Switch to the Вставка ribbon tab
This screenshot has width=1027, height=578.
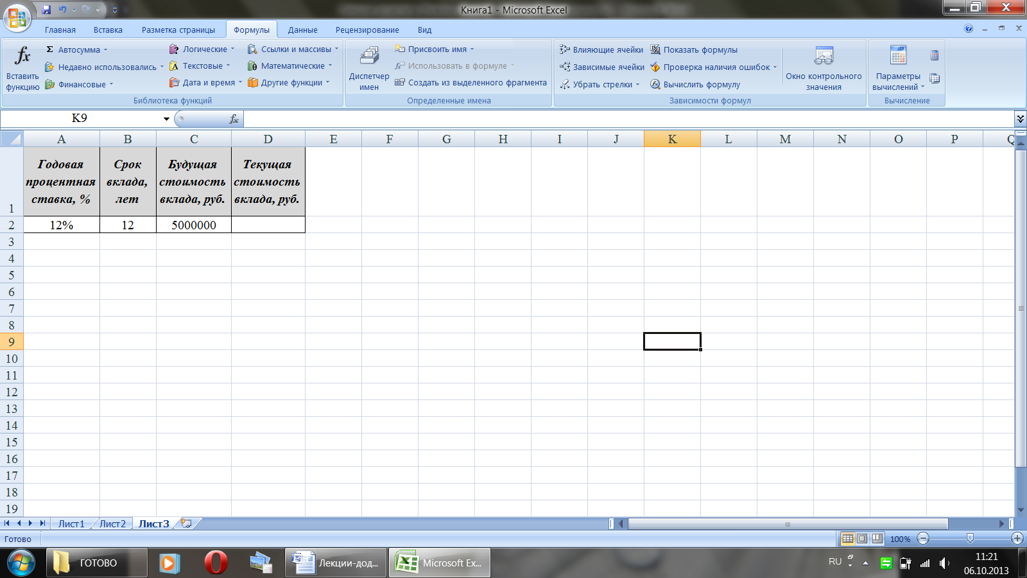[108, 30]
